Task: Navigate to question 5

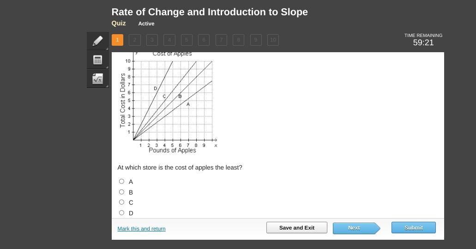Action: tap(187, 40)
